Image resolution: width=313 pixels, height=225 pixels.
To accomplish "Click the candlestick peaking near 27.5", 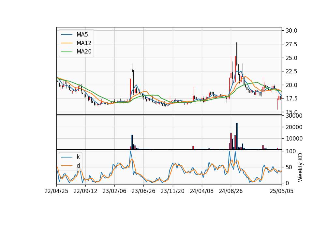I will pos(237,54).
